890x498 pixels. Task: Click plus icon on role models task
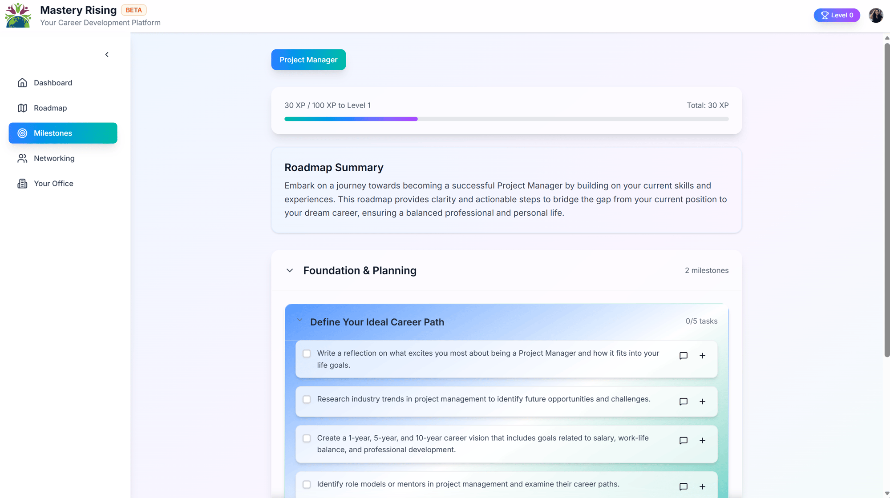(702, 486)
